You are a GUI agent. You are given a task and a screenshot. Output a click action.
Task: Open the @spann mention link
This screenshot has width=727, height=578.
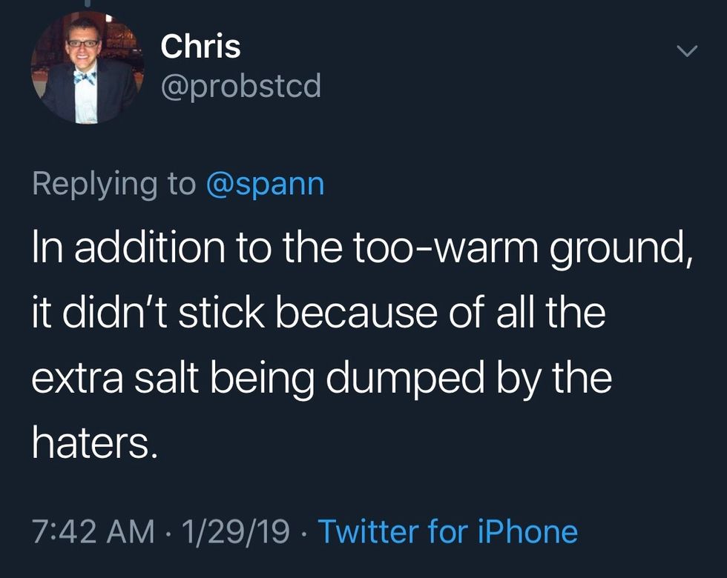264,183
